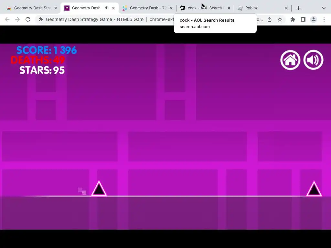Screen dimensions: 331x248
Task: Click the Geometry Dash tab favicon
Action: coord(67,8)
